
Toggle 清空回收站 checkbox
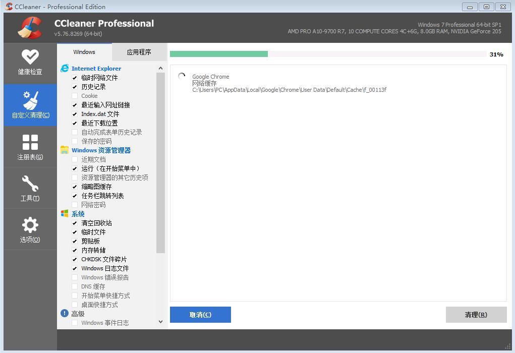pos(75,223)
